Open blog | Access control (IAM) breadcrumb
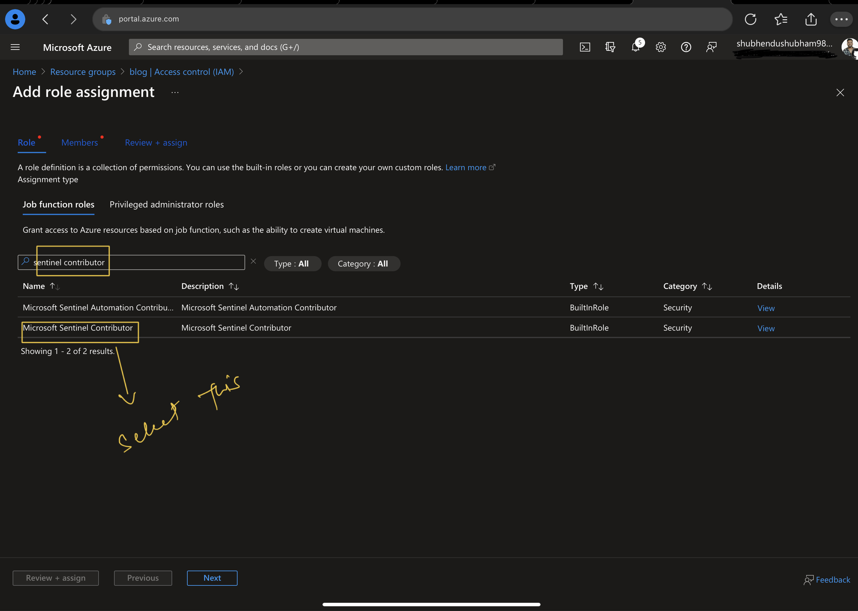The height and width of the screenshot is (611, 858). click(x=181, y=72)
